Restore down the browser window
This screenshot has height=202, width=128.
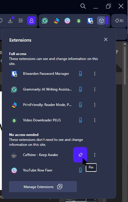pos(108,6)
